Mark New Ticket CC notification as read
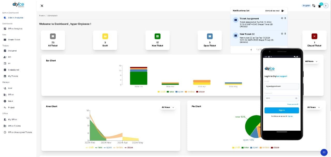This screenshot has width=331, height=157. 282,34
